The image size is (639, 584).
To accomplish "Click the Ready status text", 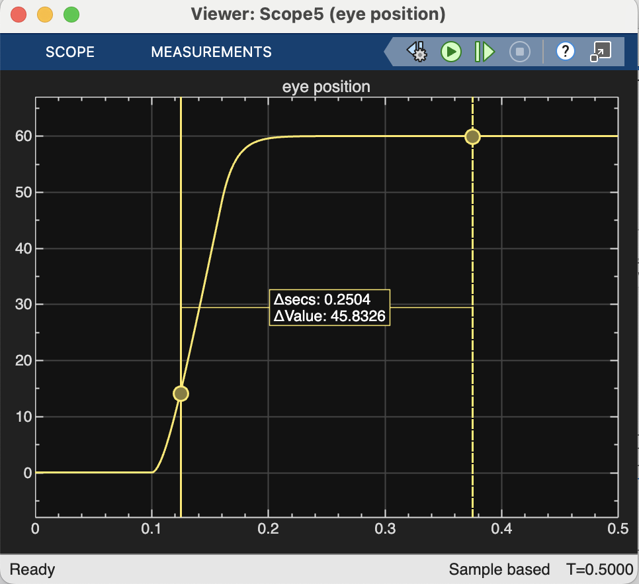I will (x=33, y=569).
